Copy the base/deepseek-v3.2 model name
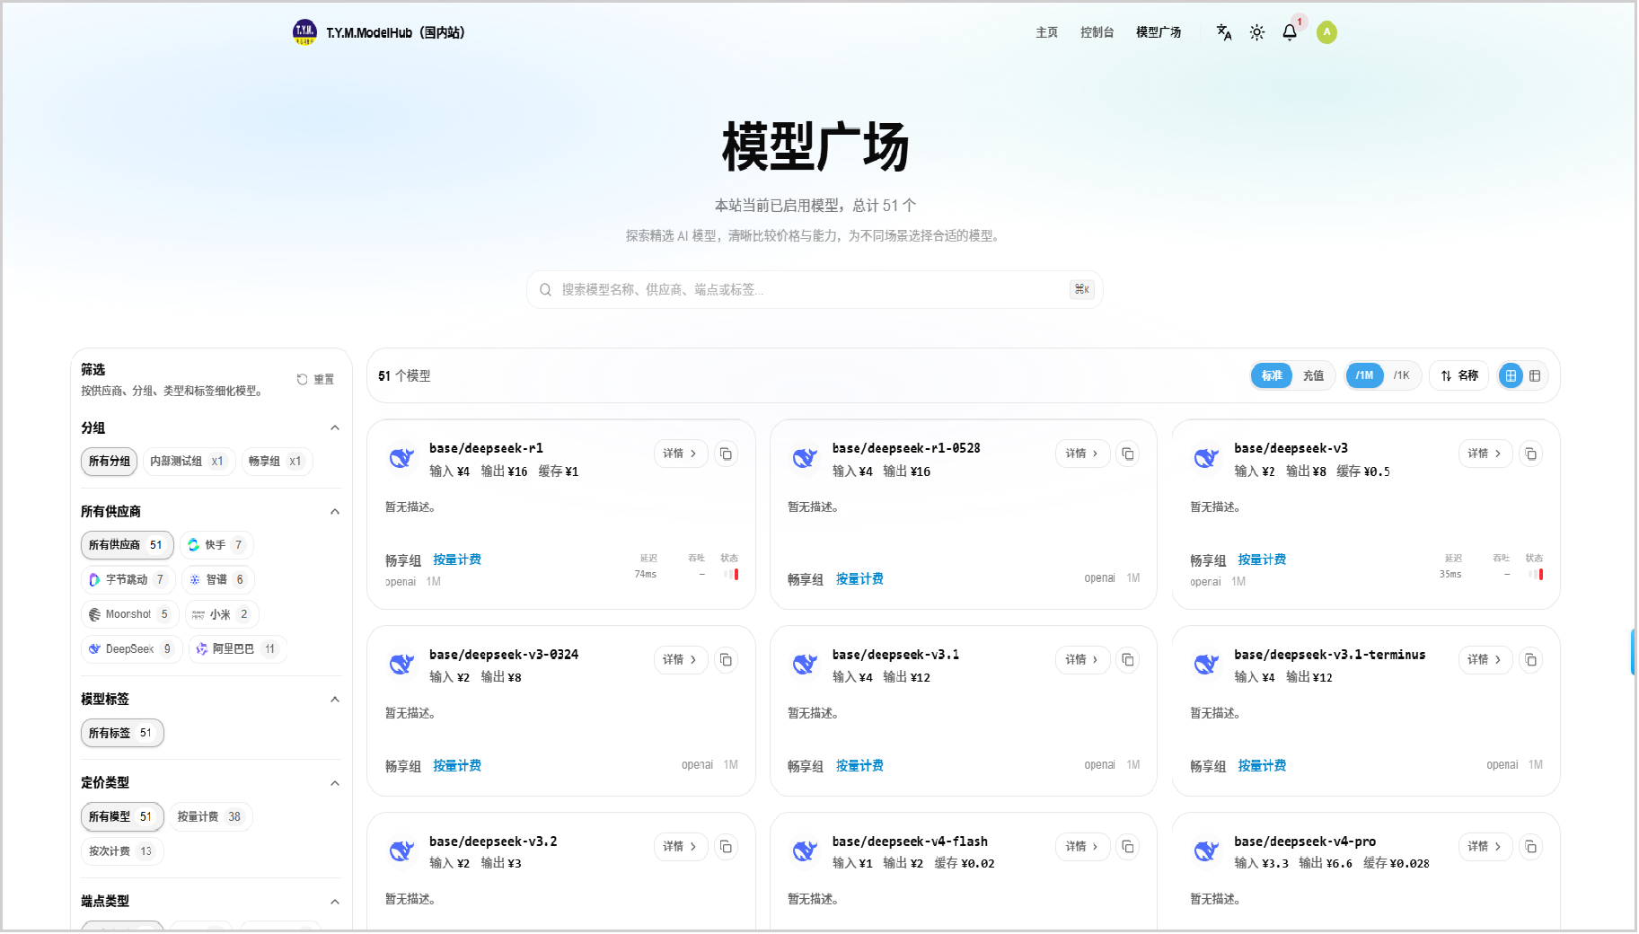The image size is (1639, 934). point(726,847)
